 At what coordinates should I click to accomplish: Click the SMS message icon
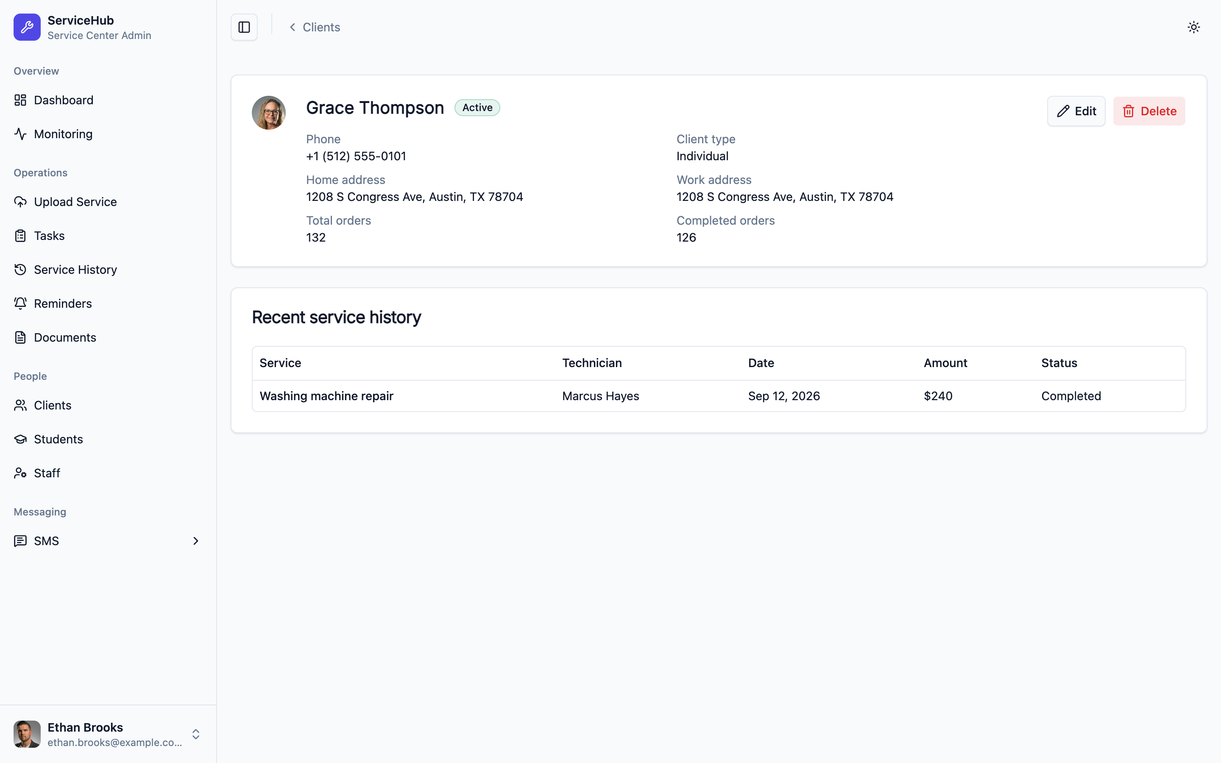tap(20, 541)
